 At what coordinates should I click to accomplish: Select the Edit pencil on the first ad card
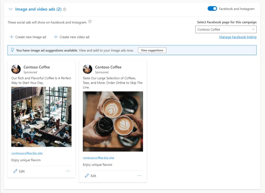click(15, 171)
